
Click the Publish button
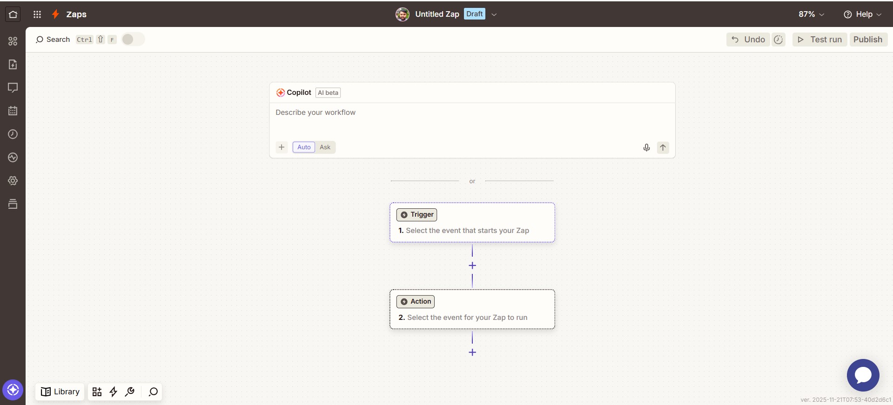tap(867, 40)
